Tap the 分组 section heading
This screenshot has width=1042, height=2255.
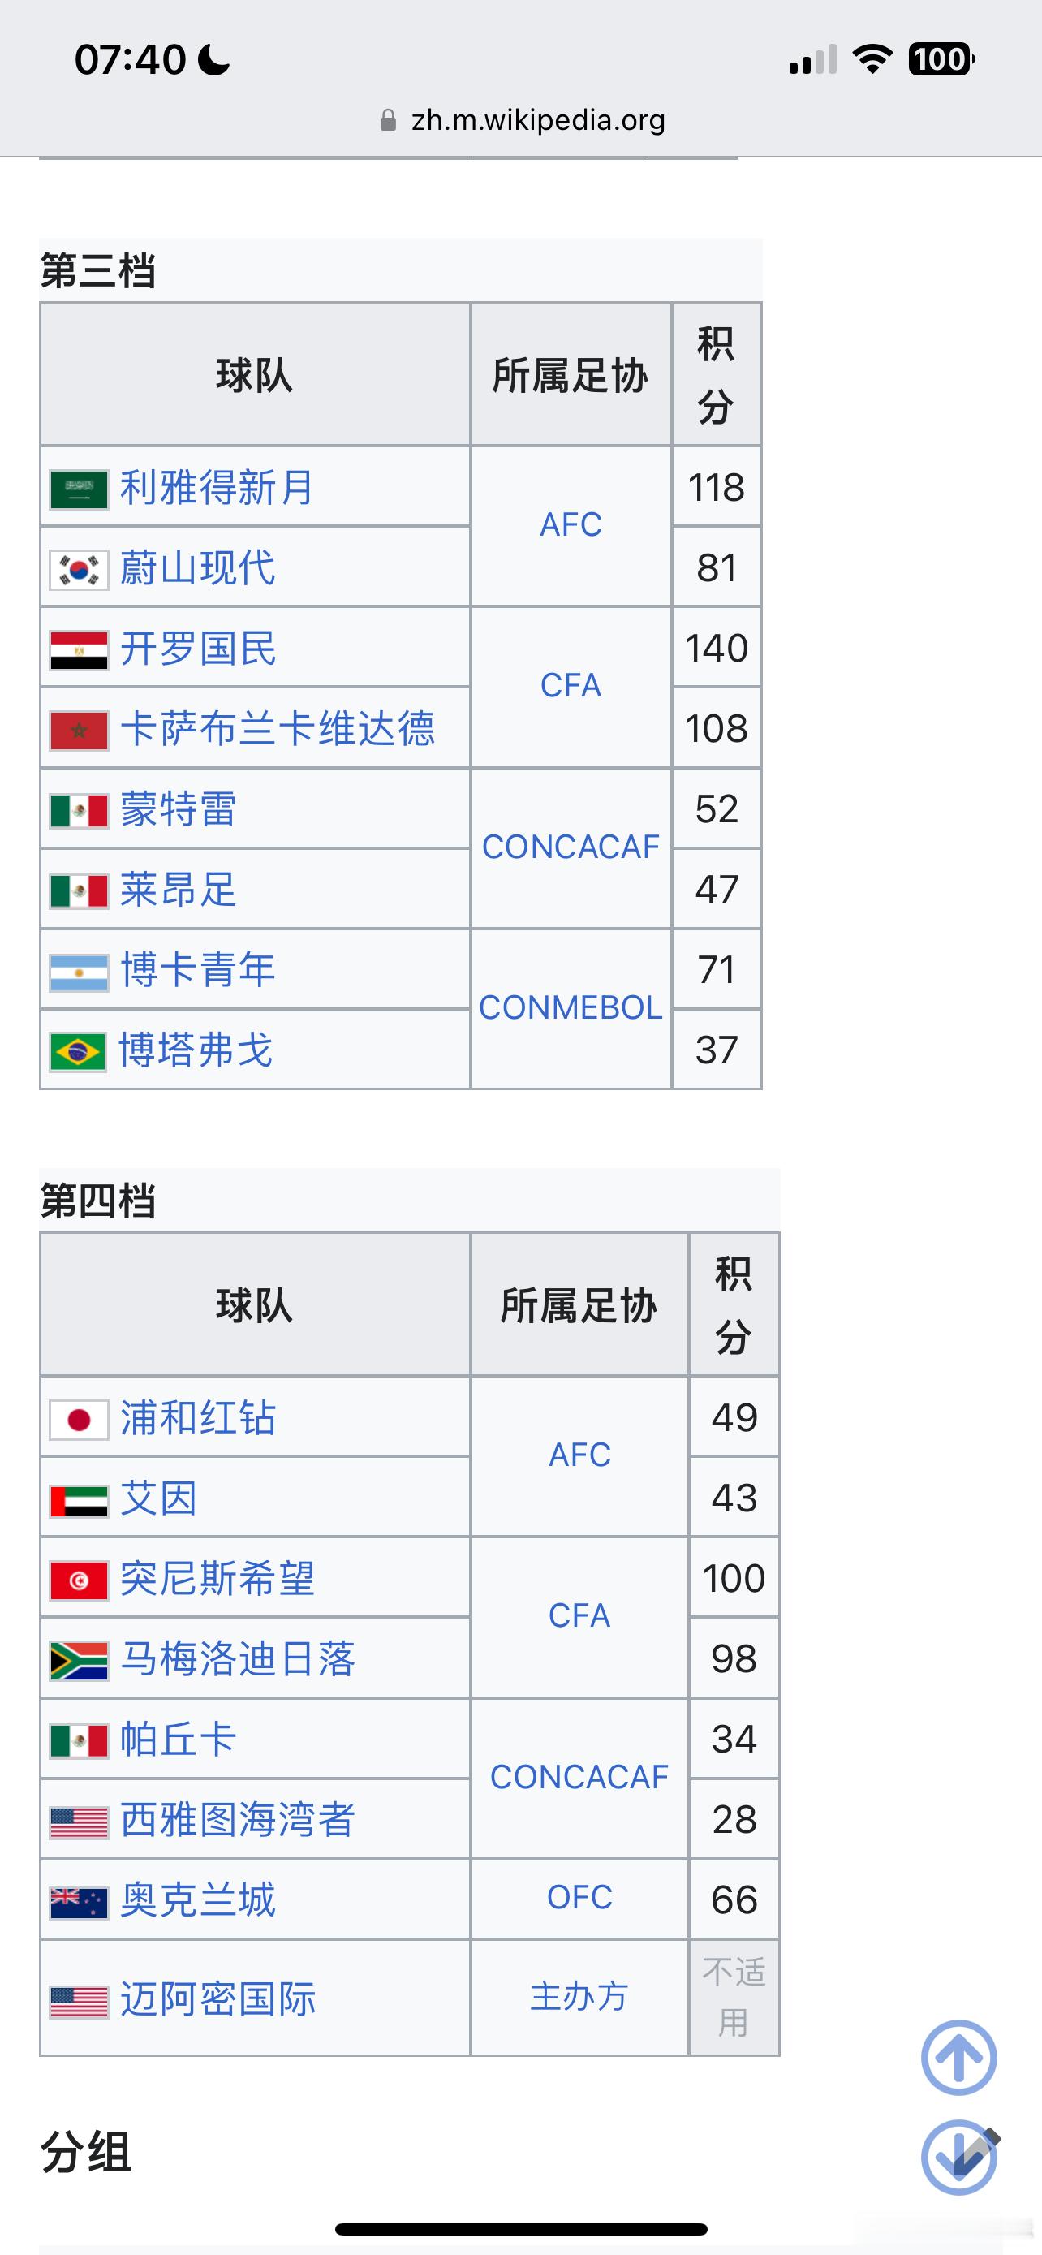click(x=86, y=2153)
